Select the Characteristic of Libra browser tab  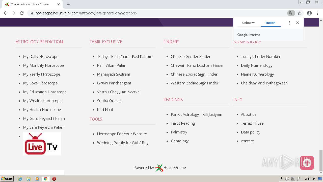point(33,4)
